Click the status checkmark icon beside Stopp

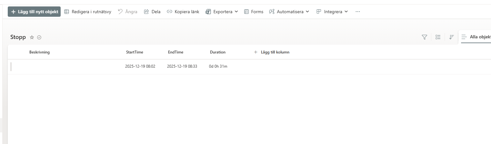pyautogui.click(x=39, y=37)
